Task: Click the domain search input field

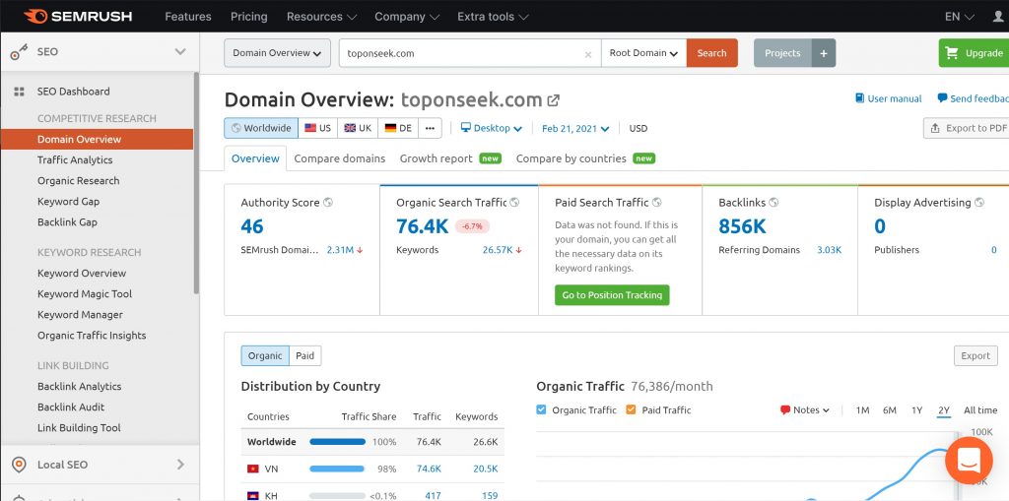Action: pyautogui.click(x=463, y=54)
